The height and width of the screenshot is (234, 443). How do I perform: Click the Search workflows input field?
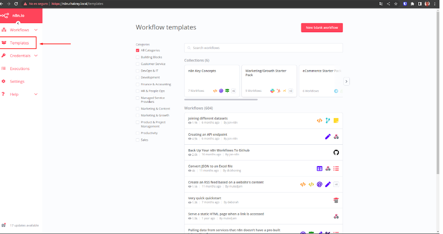click(x=263, y=48)
